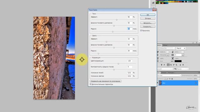The image size is (200, 112).
Task: Click OK in the Тени/Света dialog
Action: click(148, 15)
